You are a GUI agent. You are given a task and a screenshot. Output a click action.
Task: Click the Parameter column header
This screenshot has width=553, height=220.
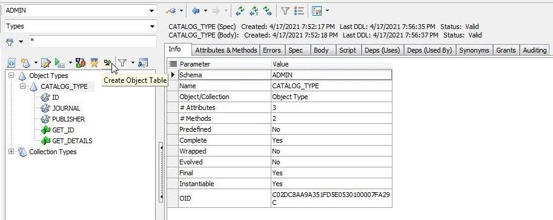click(x=225, y=64)
